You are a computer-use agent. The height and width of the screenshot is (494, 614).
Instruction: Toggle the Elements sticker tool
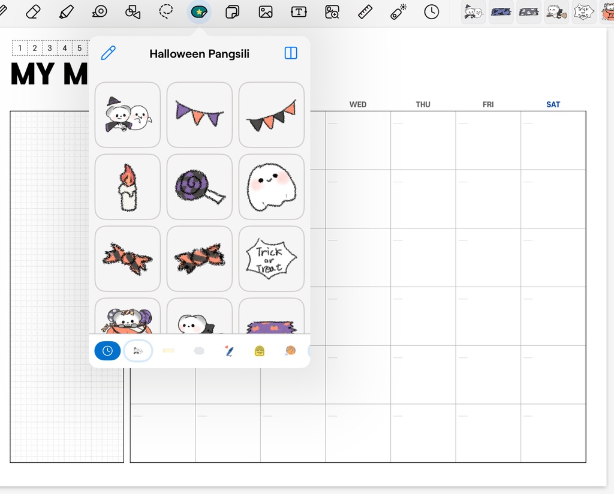click(199, 12)
